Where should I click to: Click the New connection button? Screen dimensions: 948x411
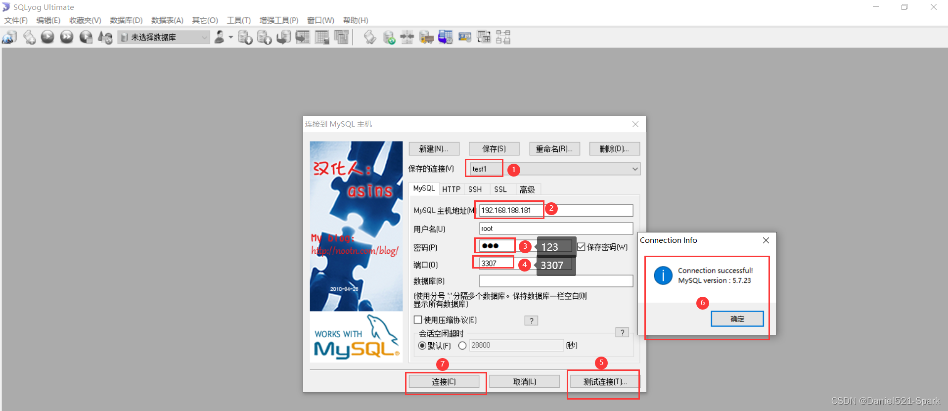(x=434, y=149)
